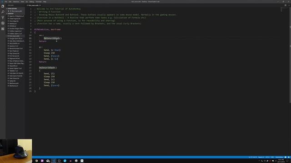
Task: Click the AutoHotkey language mode status item
Action: [279, 157]
